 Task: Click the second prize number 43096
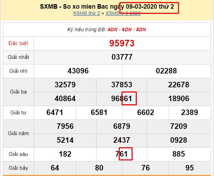[x=78, y=71]
